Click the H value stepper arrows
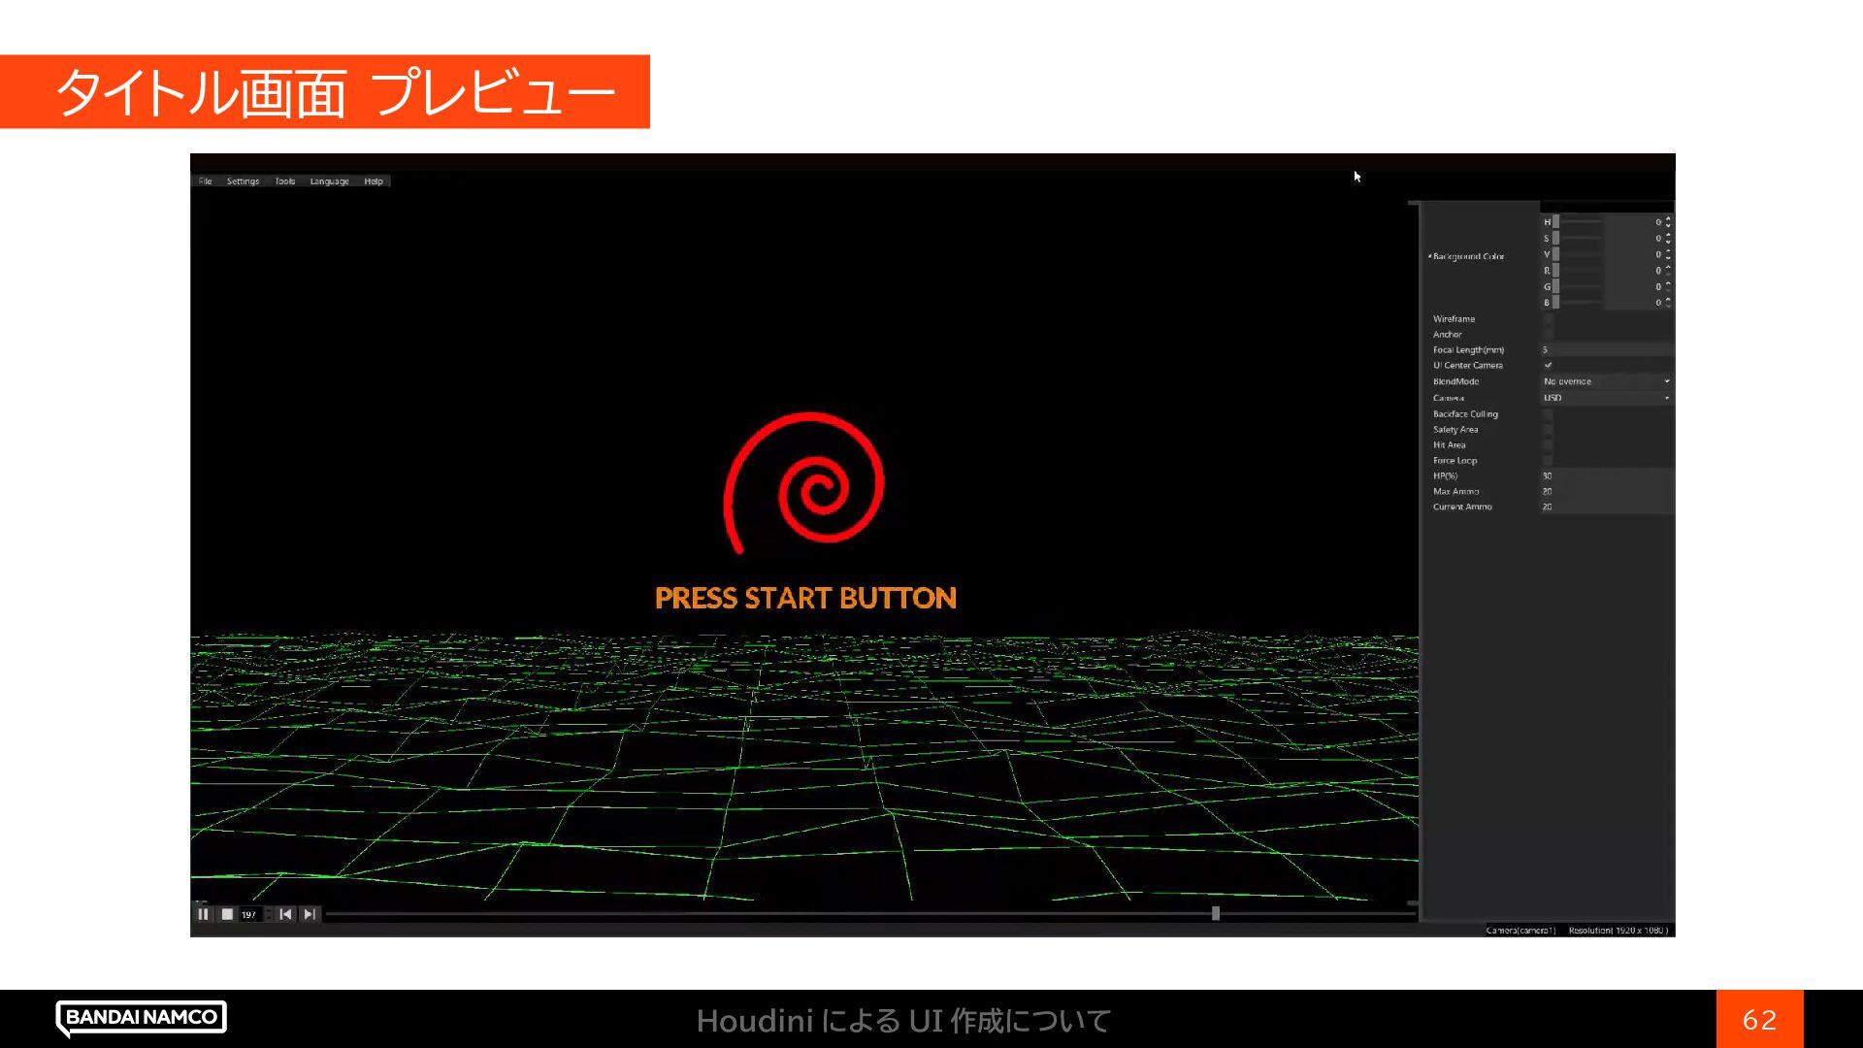The height and width of the screenshot is (1048, 1863). tap(1668, 222)
